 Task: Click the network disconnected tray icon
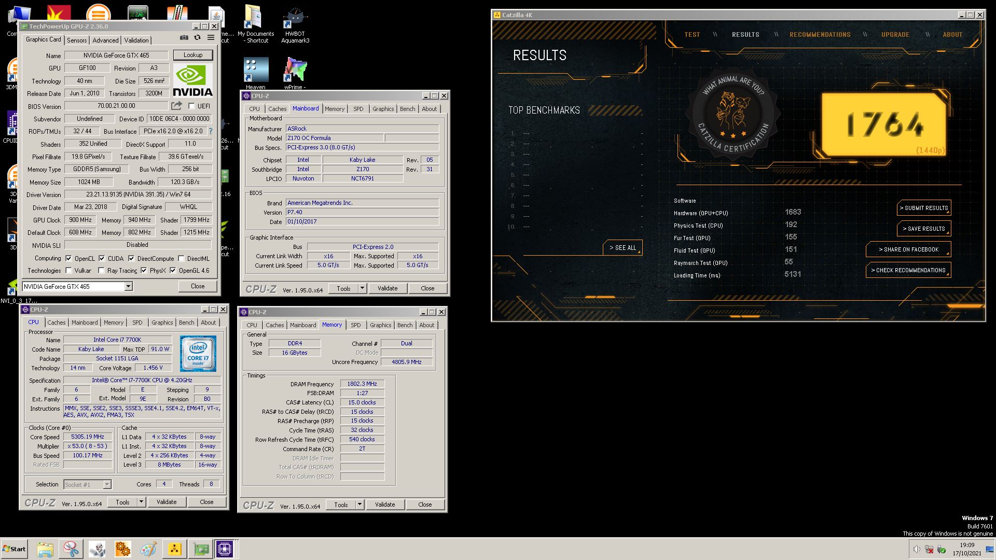(x=929, y=550)
